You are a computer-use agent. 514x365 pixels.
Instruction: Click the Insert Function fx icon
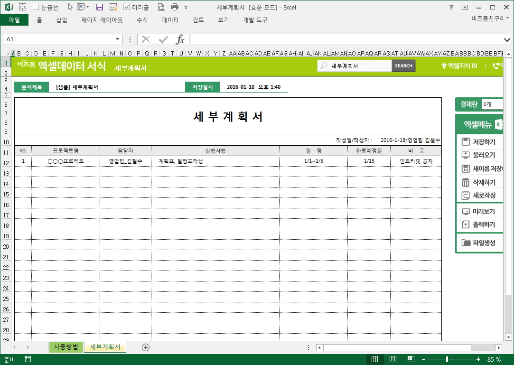[180, 39]
